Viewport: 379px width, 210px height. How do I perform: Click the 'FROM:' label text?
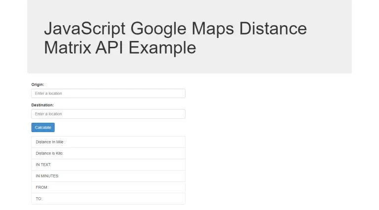tap(42, 187)
